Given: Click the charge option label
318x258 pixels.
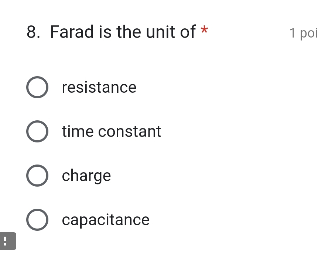Looking at the screenshot, I should pos(86,176).
